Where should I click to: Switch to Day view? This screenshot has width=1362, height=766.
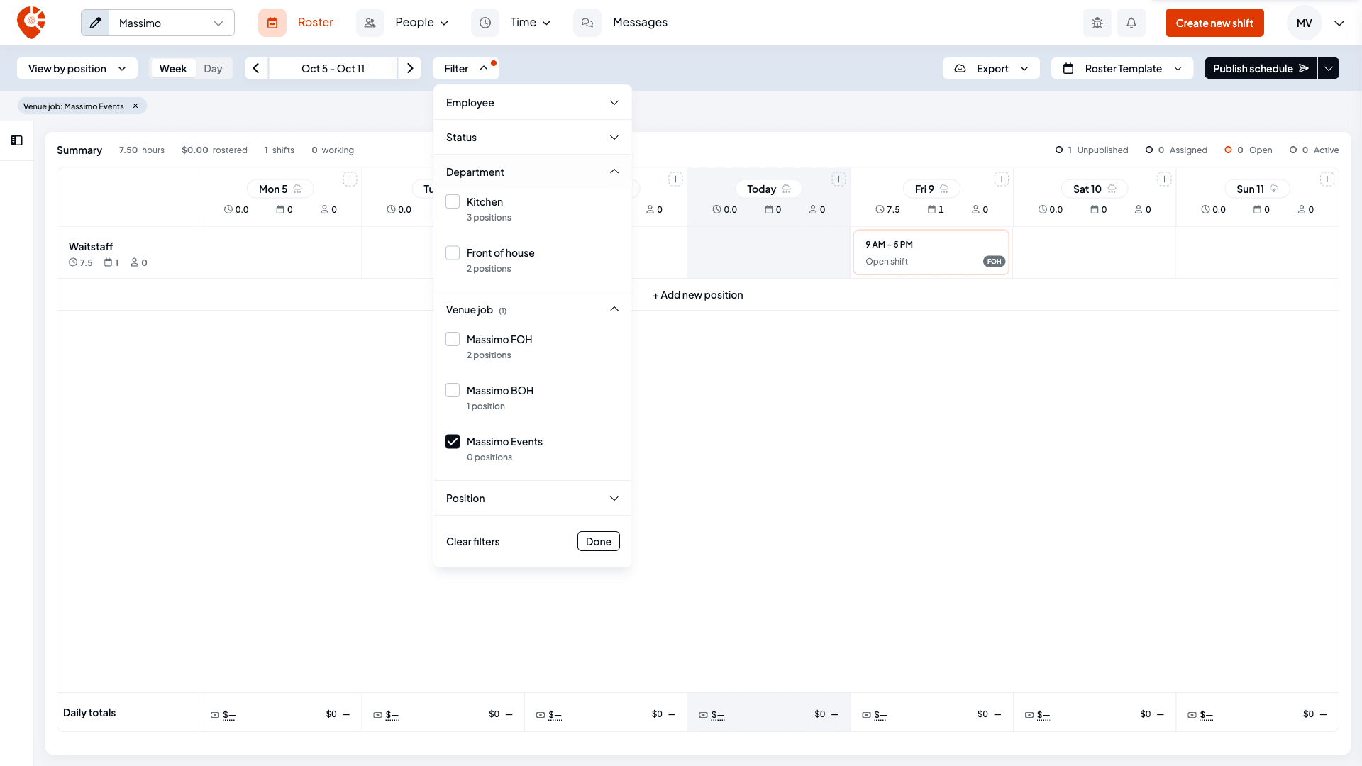213,68
